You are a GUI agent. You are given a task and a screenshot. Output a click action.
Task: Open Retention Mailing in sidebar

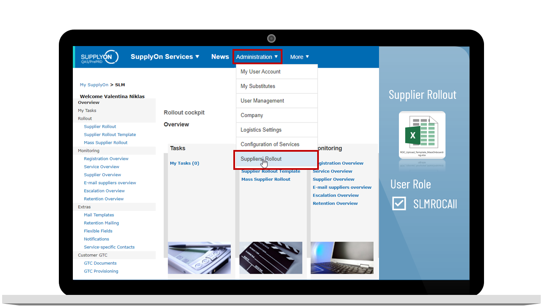click(x=101, y=223)
